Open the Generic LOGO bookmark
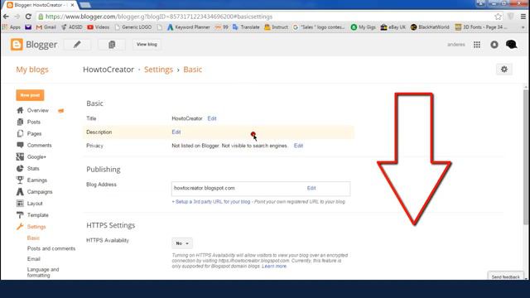The height and width of the screenshot is (298, 530). (133, 27)
